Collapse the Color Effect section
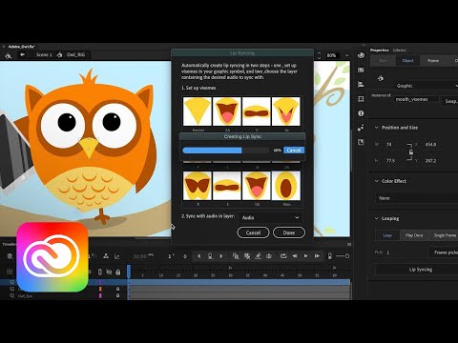This screenshot has height=343, width=458. point(377,181)
